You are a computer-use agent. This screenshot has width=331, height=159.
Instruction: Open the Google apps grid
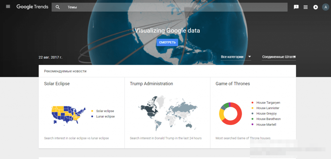pos(306,7)
